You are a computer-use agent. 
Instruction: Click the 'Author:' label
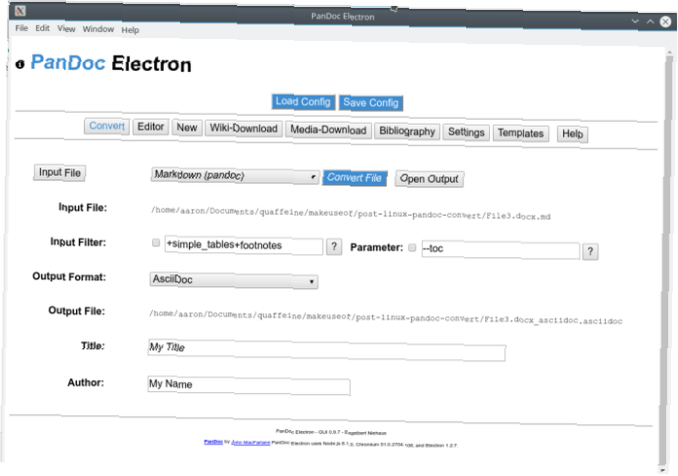(85, 383)
